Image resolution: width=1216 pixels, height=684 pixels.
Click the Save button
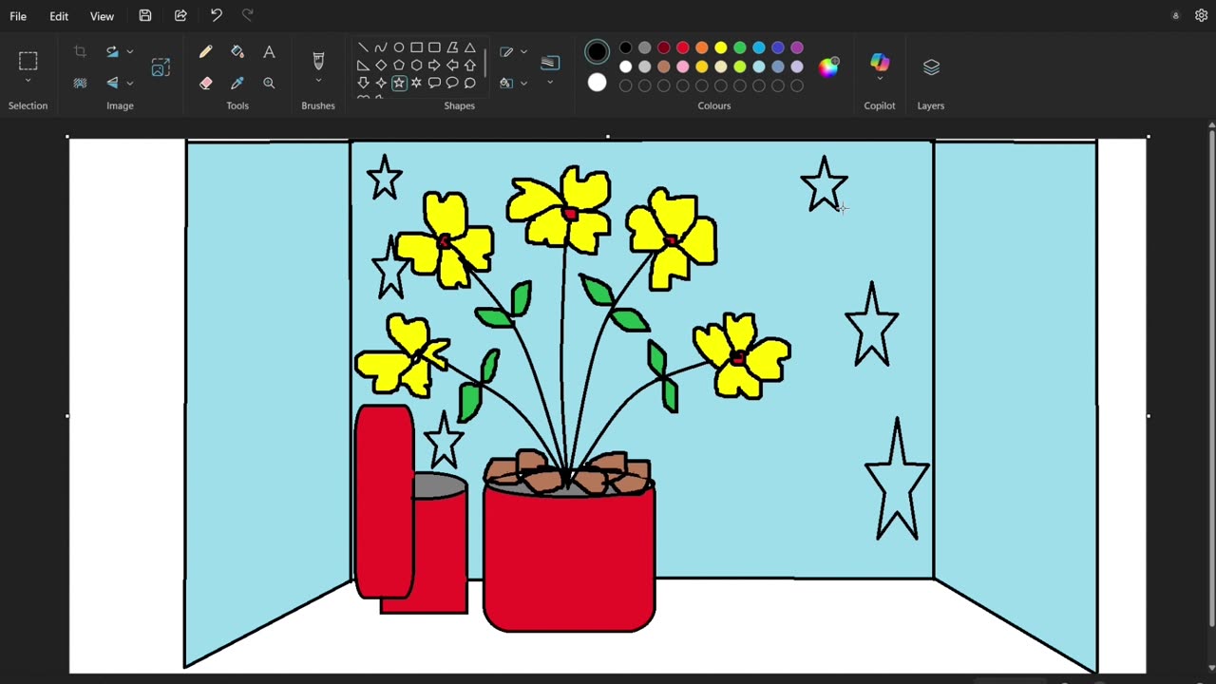[145, 15]
